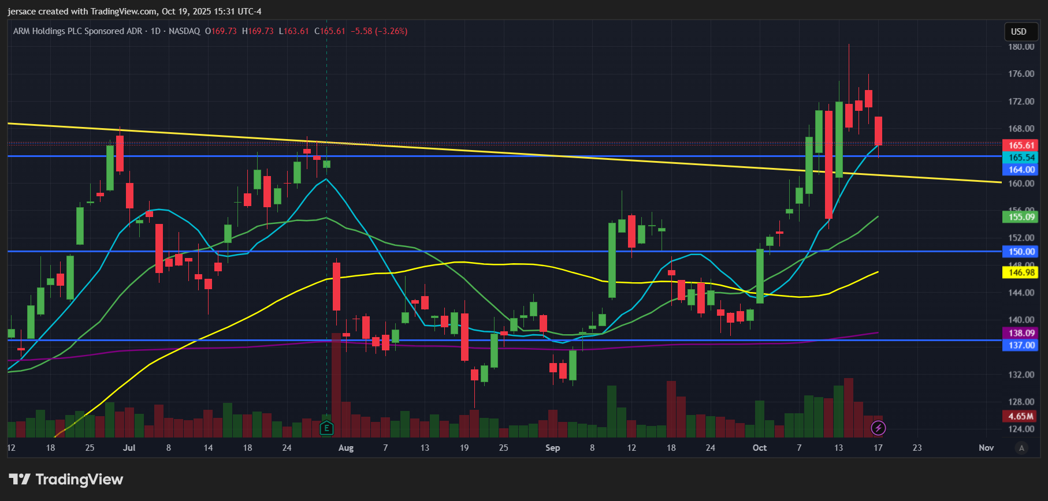The width and height of the screenshot is (1048, 501).
Task: Click the blue 150.00 price label
Action: coord(1020,252)
